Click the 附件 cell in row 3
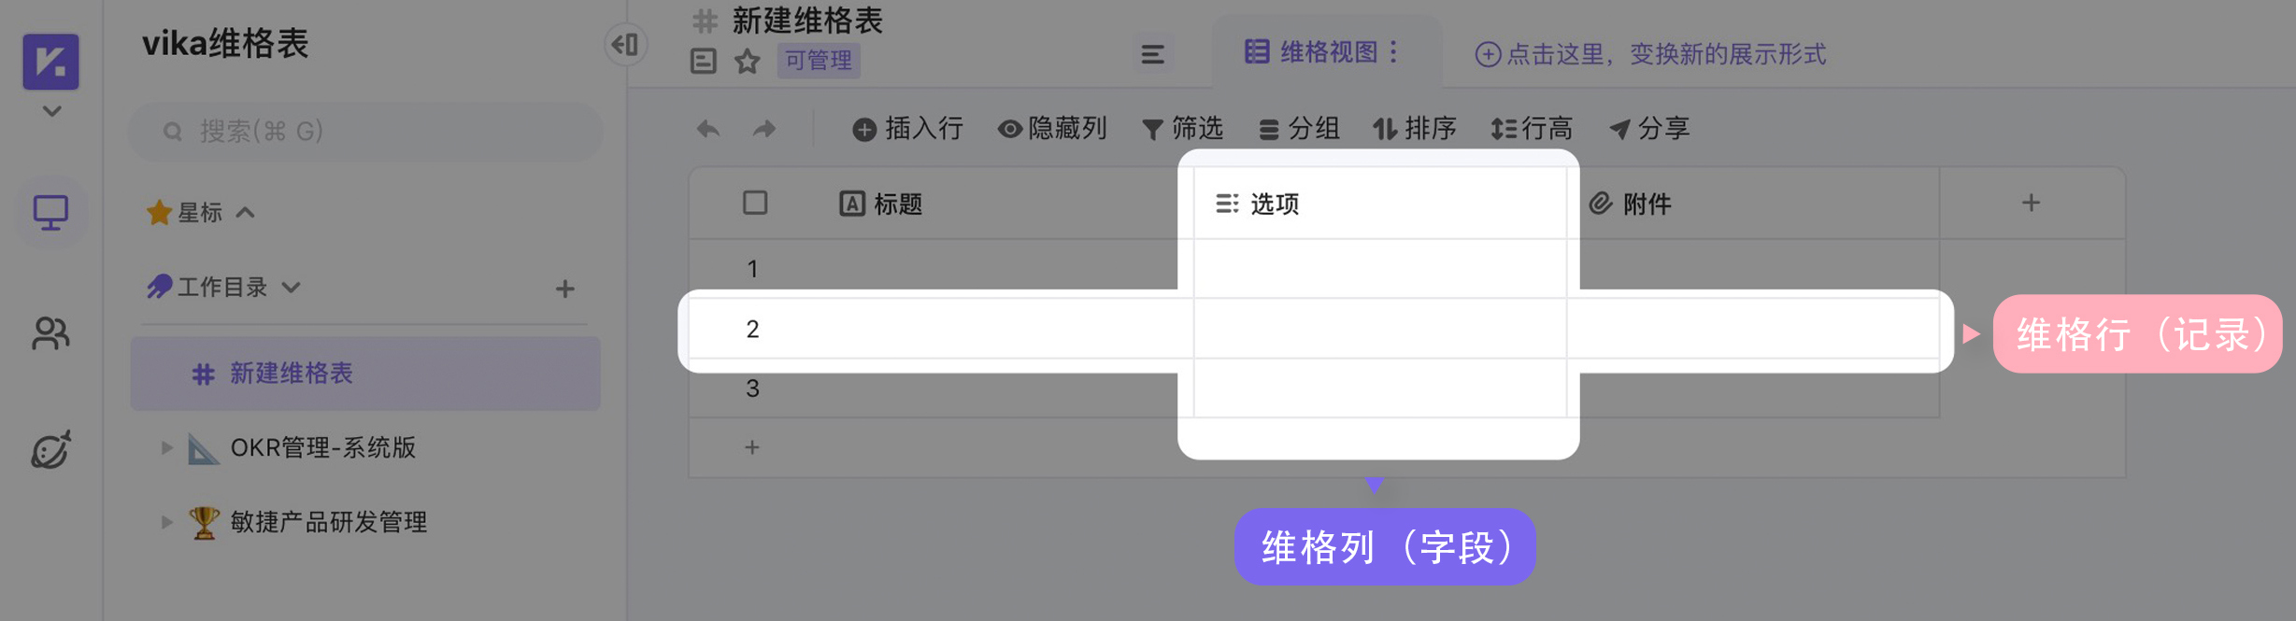The image size is (2296, 621). 1754,388
